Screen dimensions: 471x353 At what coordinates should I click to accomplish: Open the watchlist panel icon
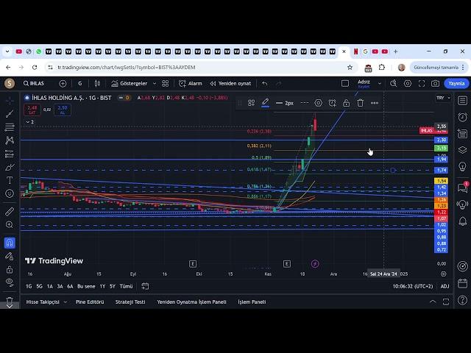pyautogui.click(x=463, y=101)
